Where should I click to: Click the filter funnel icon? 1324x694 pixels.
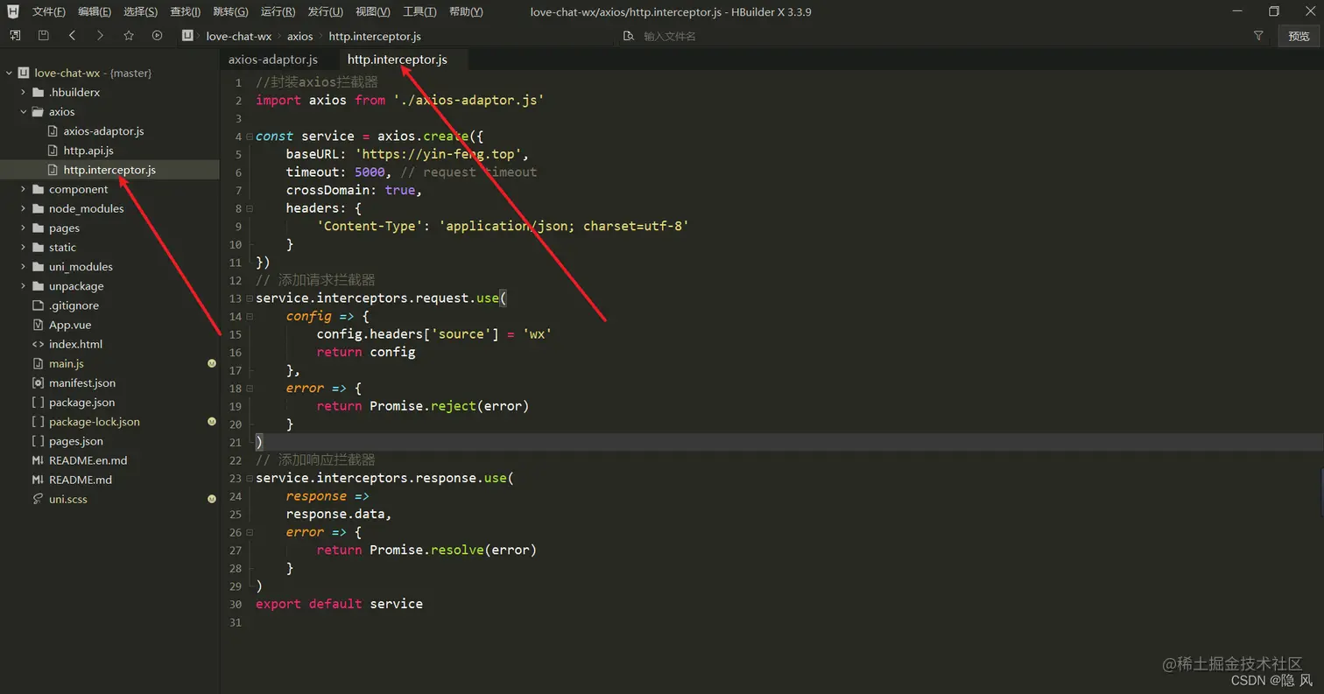(1258, 36)
